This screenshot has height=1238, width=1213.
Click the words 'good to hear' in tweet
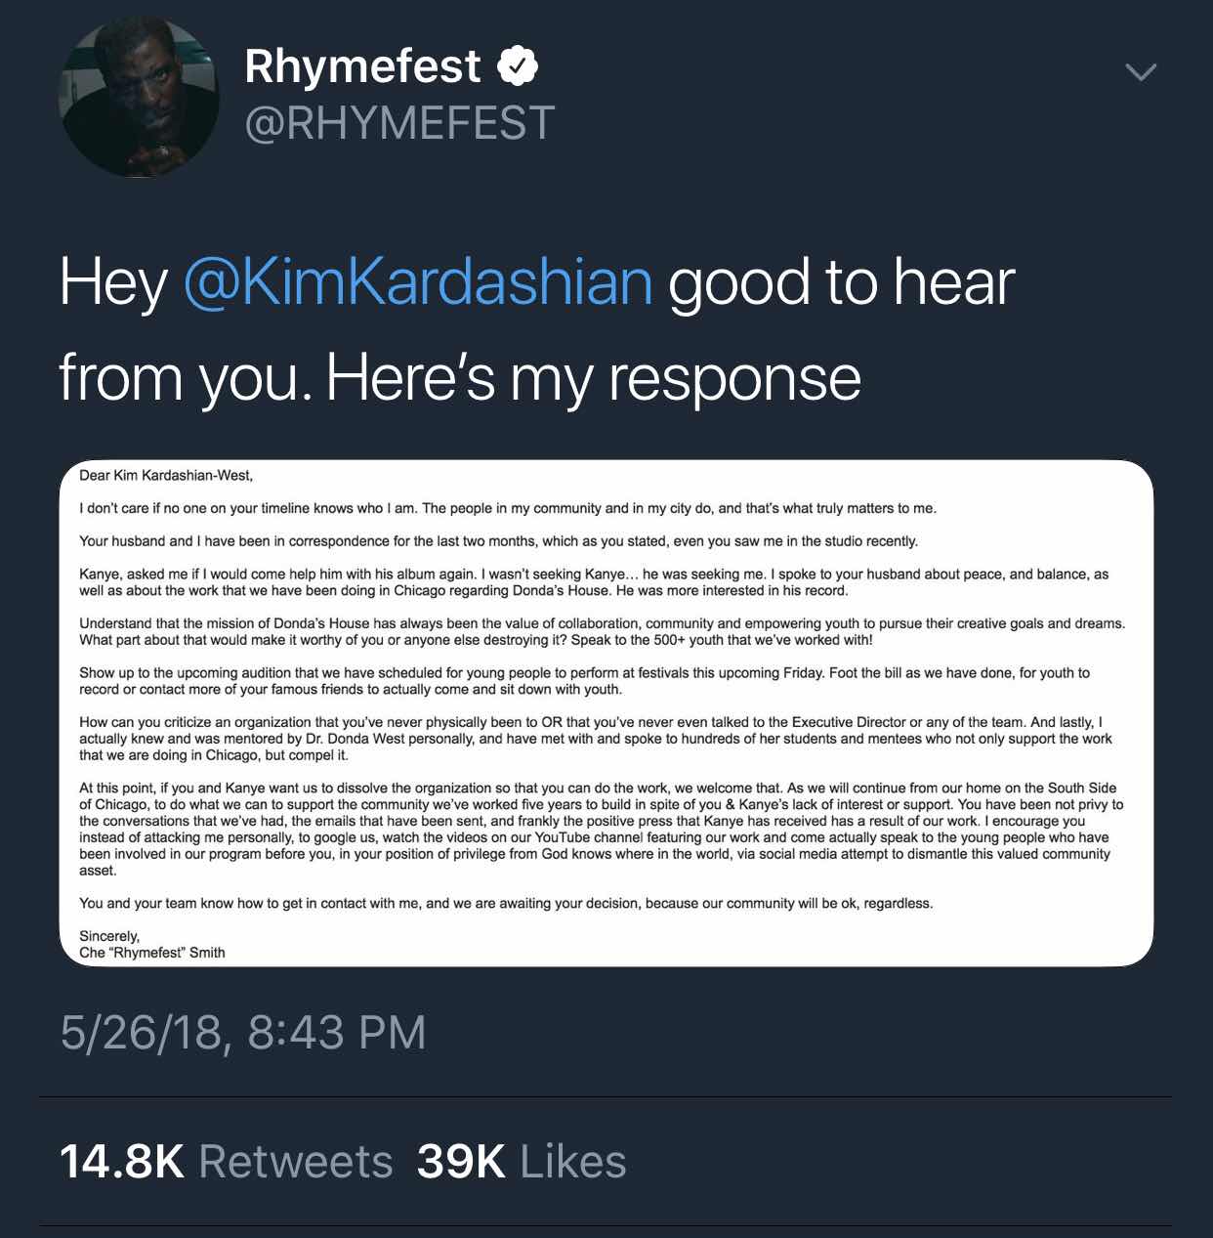(842, 282)
